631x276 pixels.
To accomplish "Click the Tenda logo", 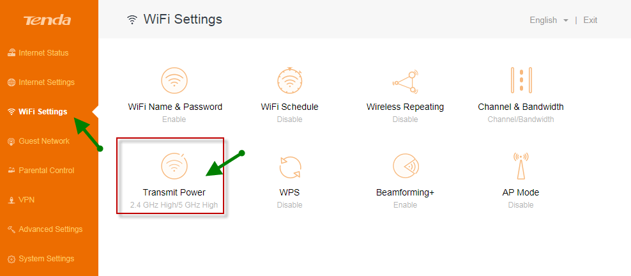I will tap(47, 20).
